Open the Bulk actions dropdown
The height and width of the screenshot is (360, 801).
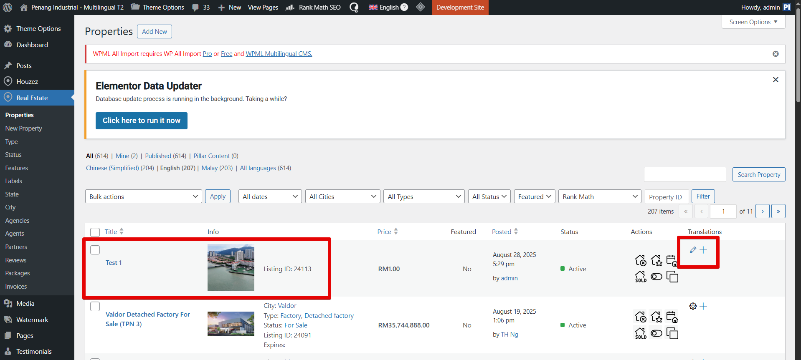click(143, 196)
